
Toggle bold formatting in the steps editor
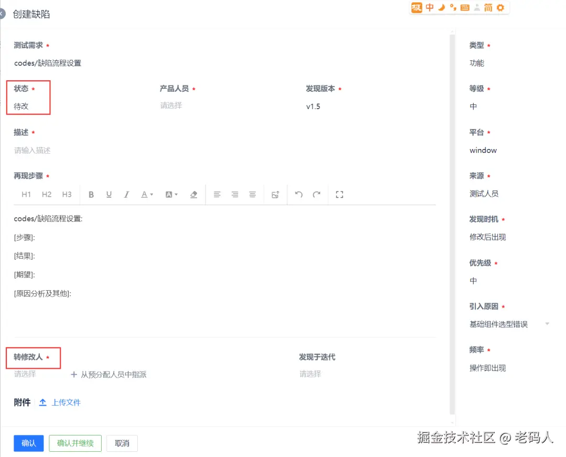91,194
